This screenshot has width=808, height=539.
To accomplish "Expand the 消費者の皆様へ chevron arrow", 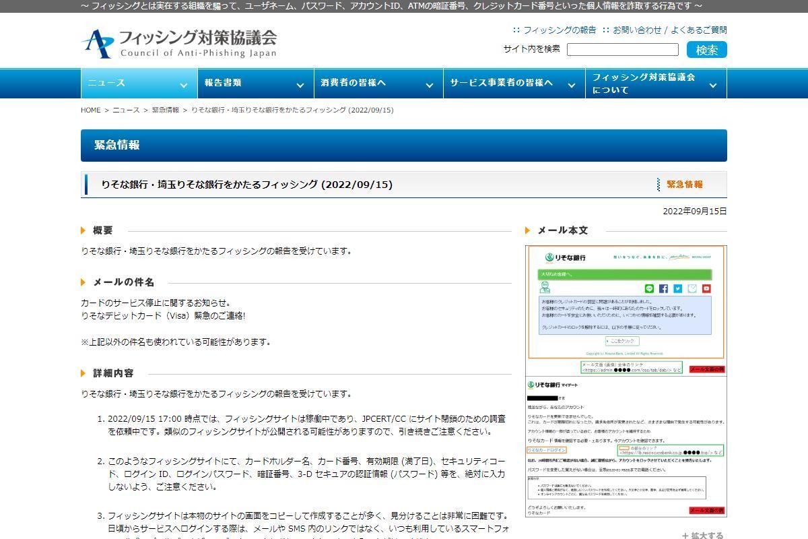I will pos(429,86).
